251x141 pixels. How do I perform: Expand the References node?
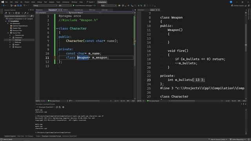click(x=8, y=23)
